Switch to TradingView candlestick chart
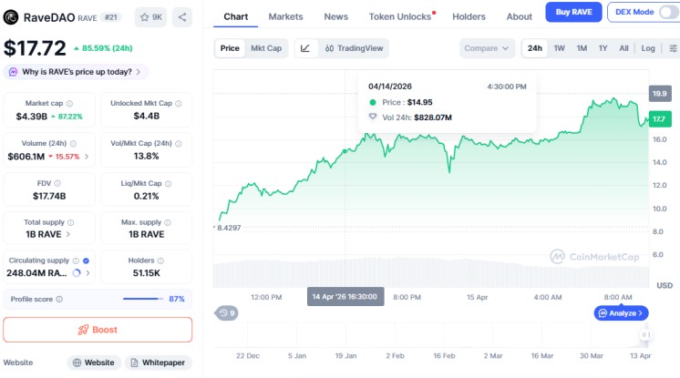Viewport: 680px width, 378px height. (355, 48)
